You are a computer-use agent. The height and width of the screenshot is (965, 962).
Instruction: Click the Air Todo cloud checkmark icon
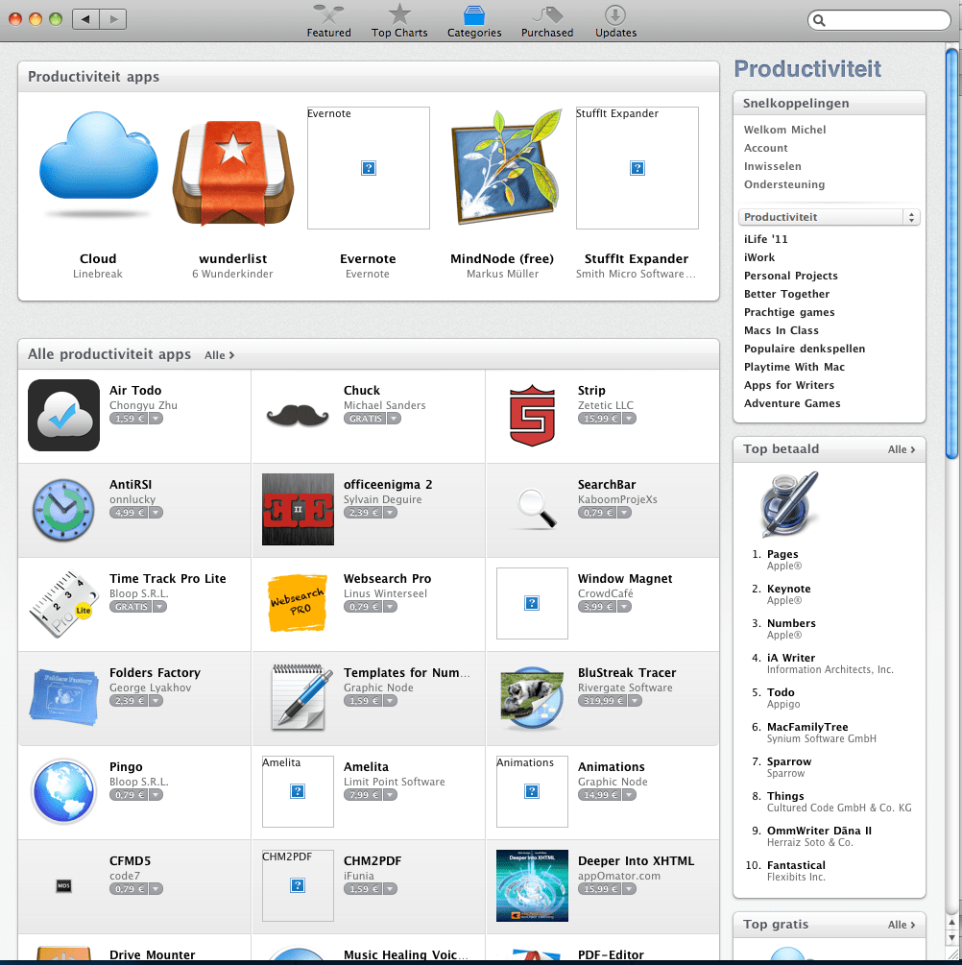(63, 416)
